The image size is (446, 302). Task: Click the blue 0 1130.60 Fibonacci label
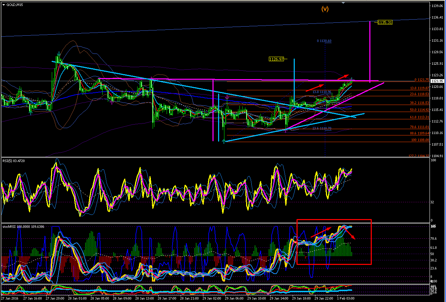click(x=324, y=41)
